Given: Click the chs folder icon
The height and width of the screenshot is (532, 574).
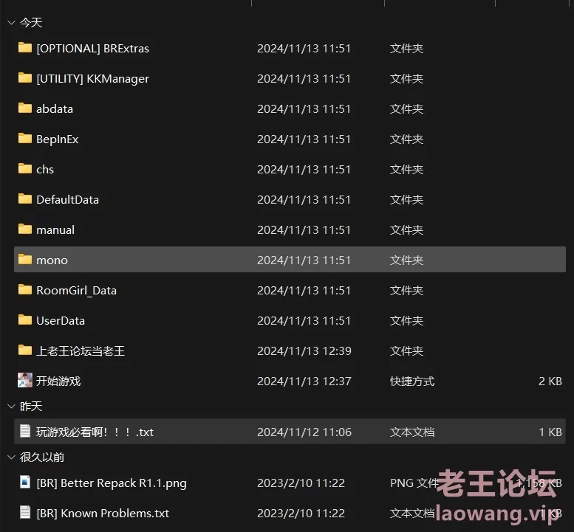Looking at the screenshot, I should point(25,169).
